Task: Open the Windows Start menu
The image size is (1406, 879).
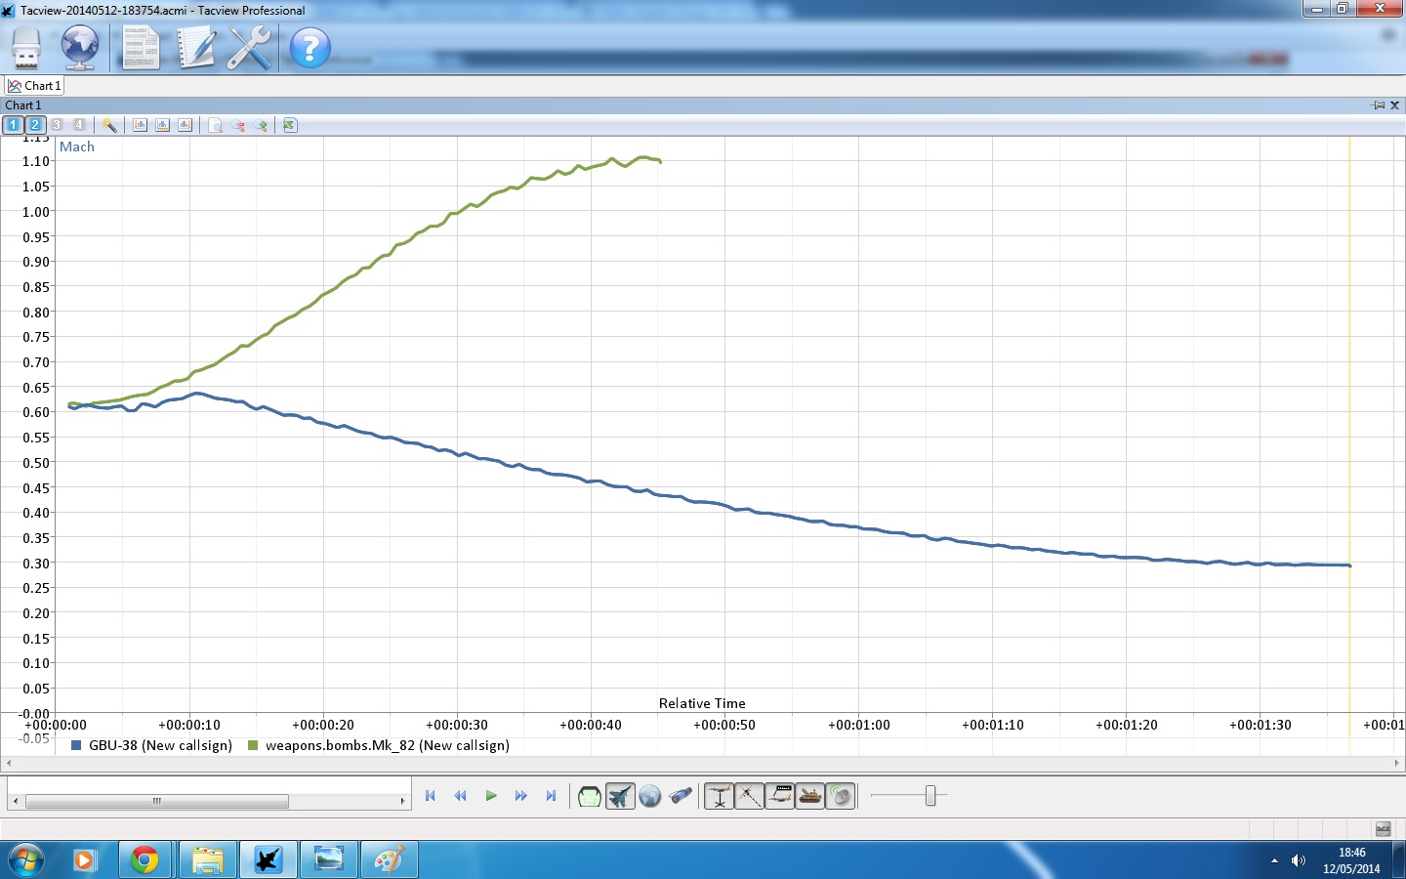Action: click(x=26, y=860)
